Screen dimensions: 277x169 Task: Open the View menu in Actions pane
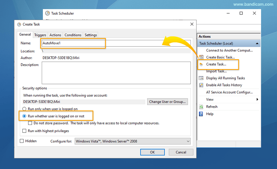(x=210, y=100)
